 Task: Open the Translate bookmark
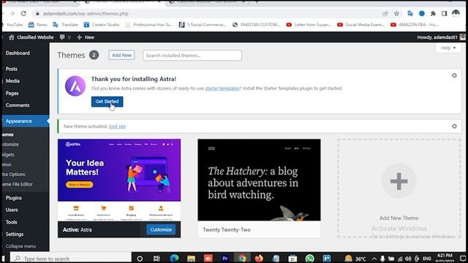(x=66, y=25)
